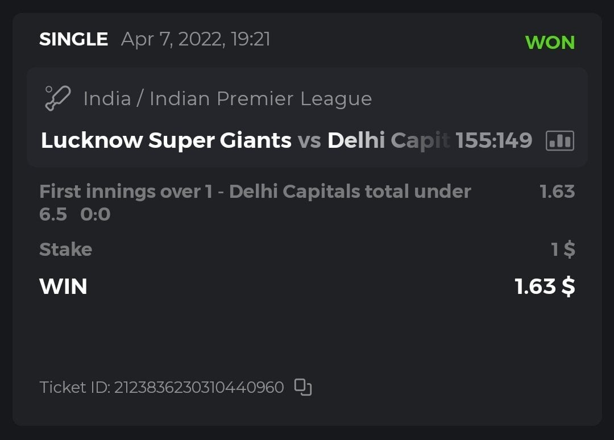Screen dimensions: 614x440
Task: Click the 1.63 odds value
Action: 557,192
